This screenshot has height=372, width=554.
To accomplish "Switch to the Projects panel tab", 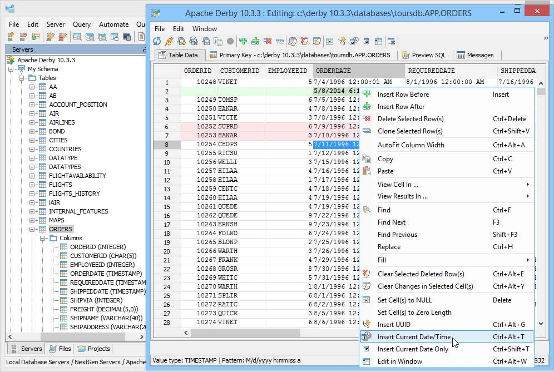I will (x=94, y=349).
